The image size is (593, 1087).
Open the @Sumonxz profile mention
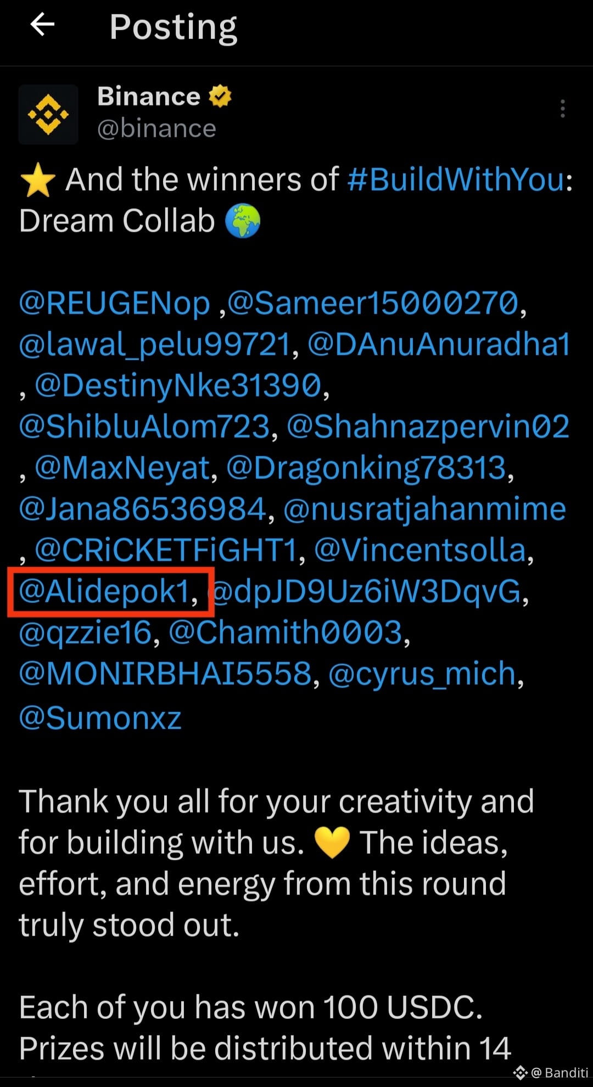pyautogui.click(x=100, y=718)
